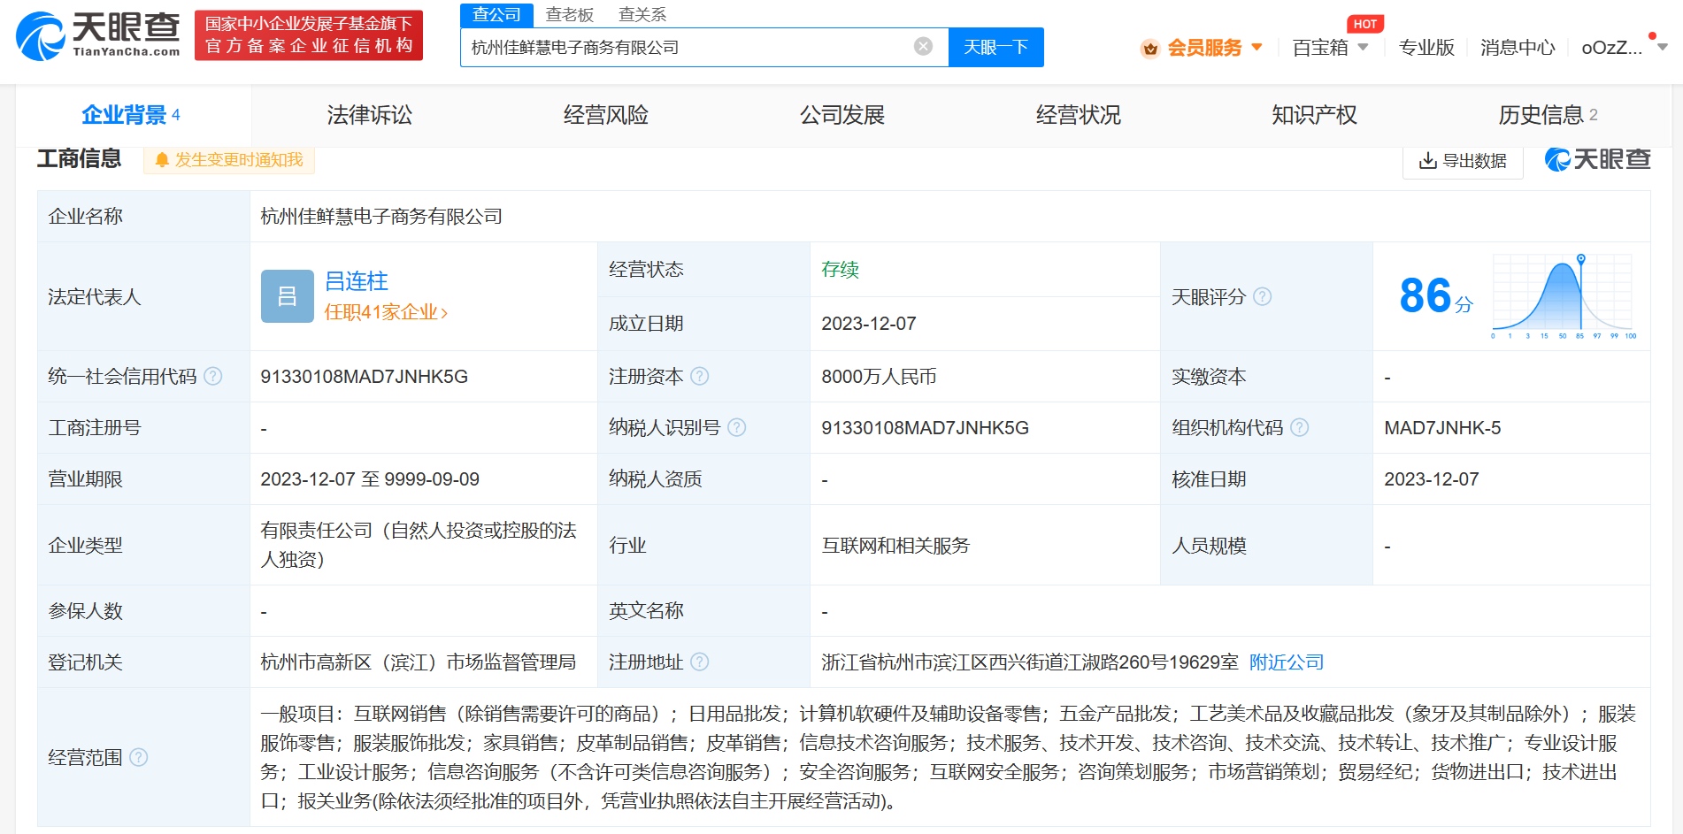Viewport: 1683px width, 834px height.
Task: Click help icon next to 注册资本
Action: [x=699, y=377]
